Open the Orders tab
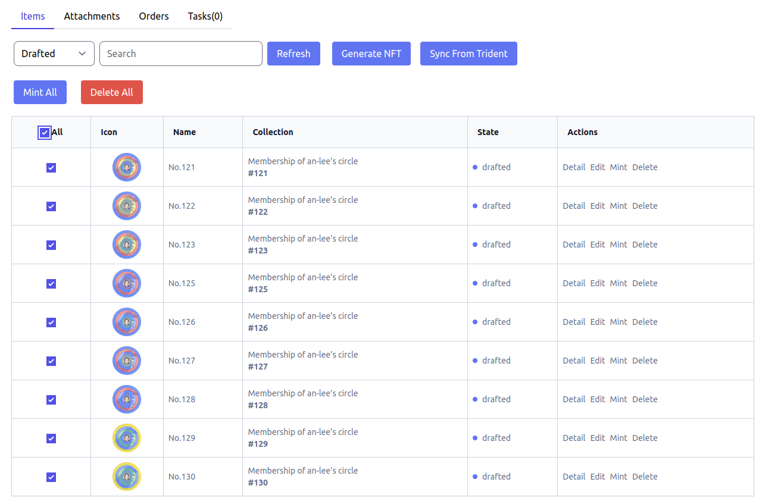The height and width of the screenshot is (504, 759). coord(154,16)
